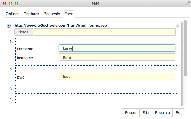
Task: Remove the w3schools form entry with the X icon
Action: (x=178, y=26)
